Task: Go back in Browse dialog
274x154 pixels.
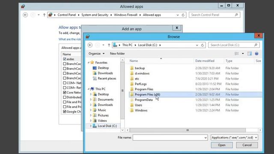Action: coord(90,45)
